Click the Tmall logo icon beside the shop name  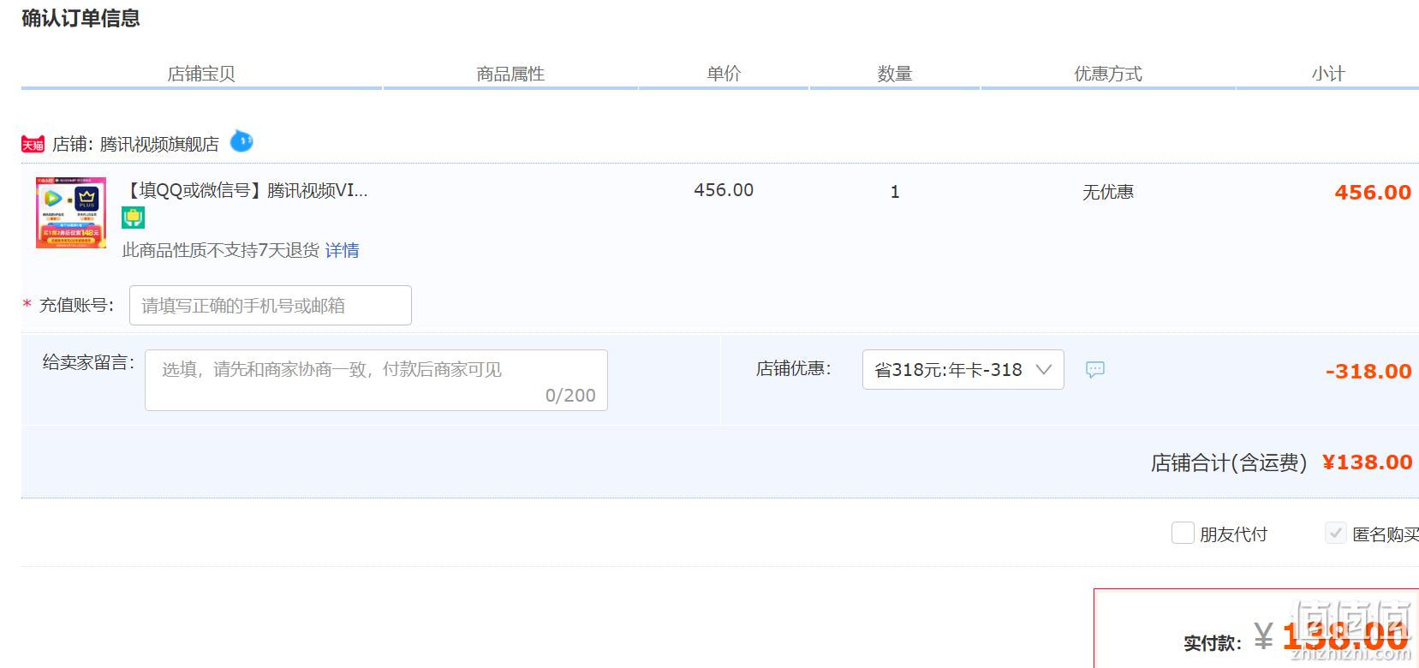[33, 144]
